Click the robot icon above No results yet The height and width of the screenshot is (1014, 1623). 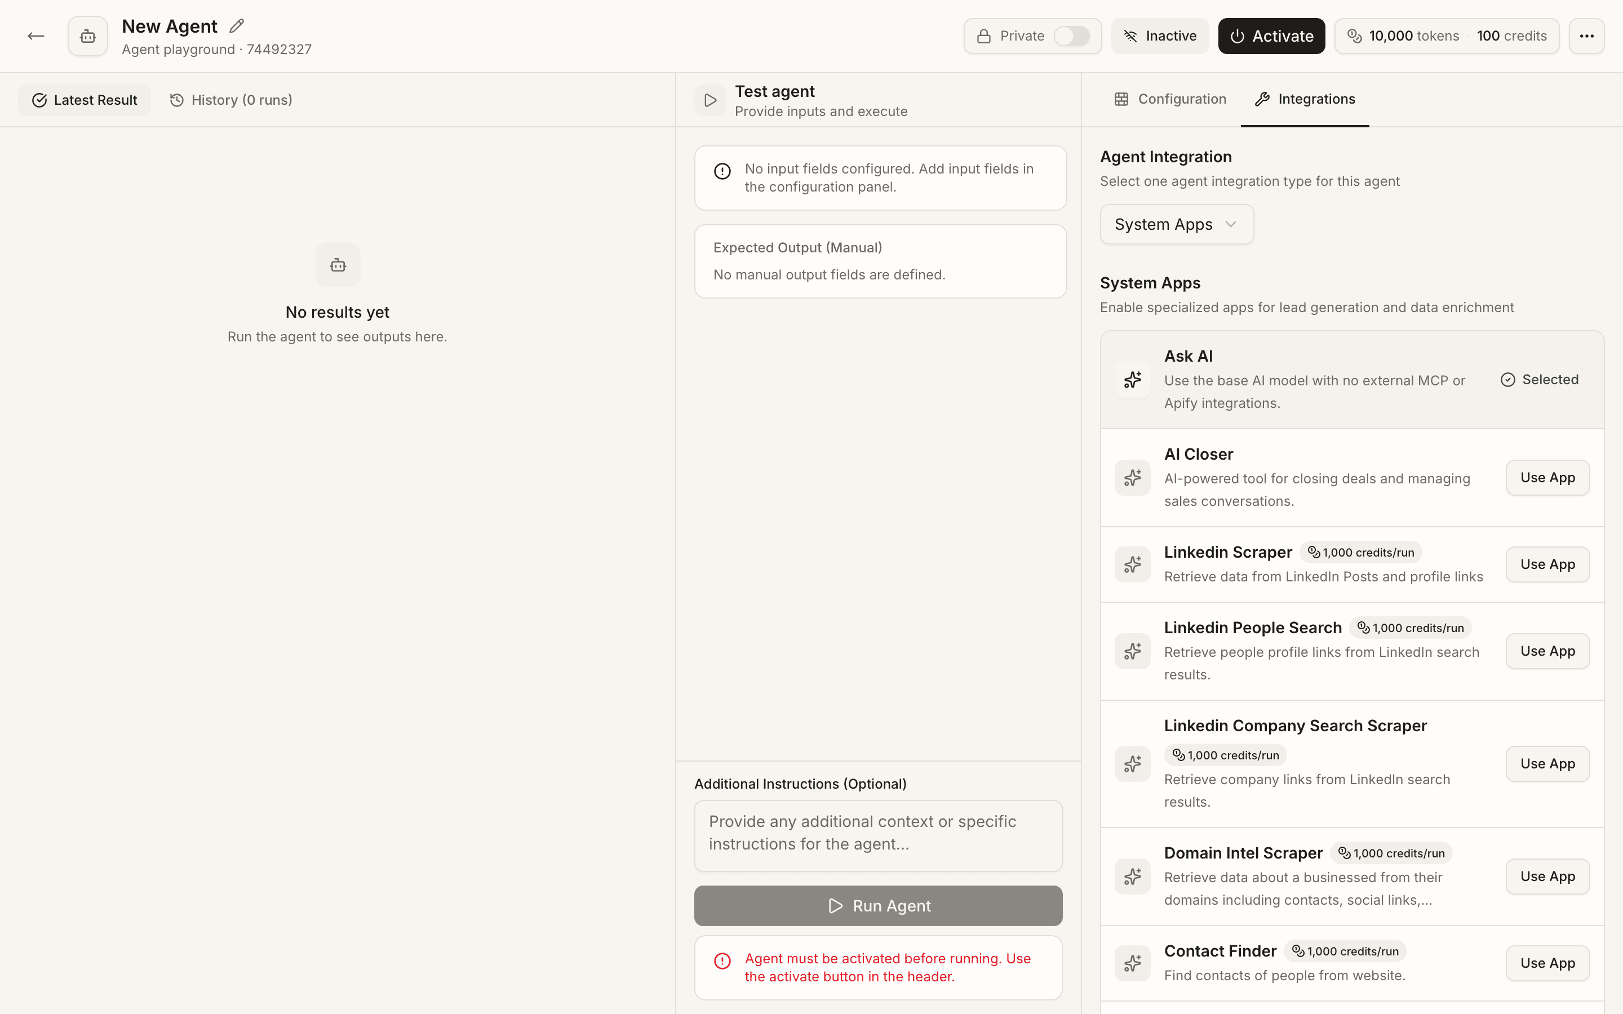click(338, 265)
